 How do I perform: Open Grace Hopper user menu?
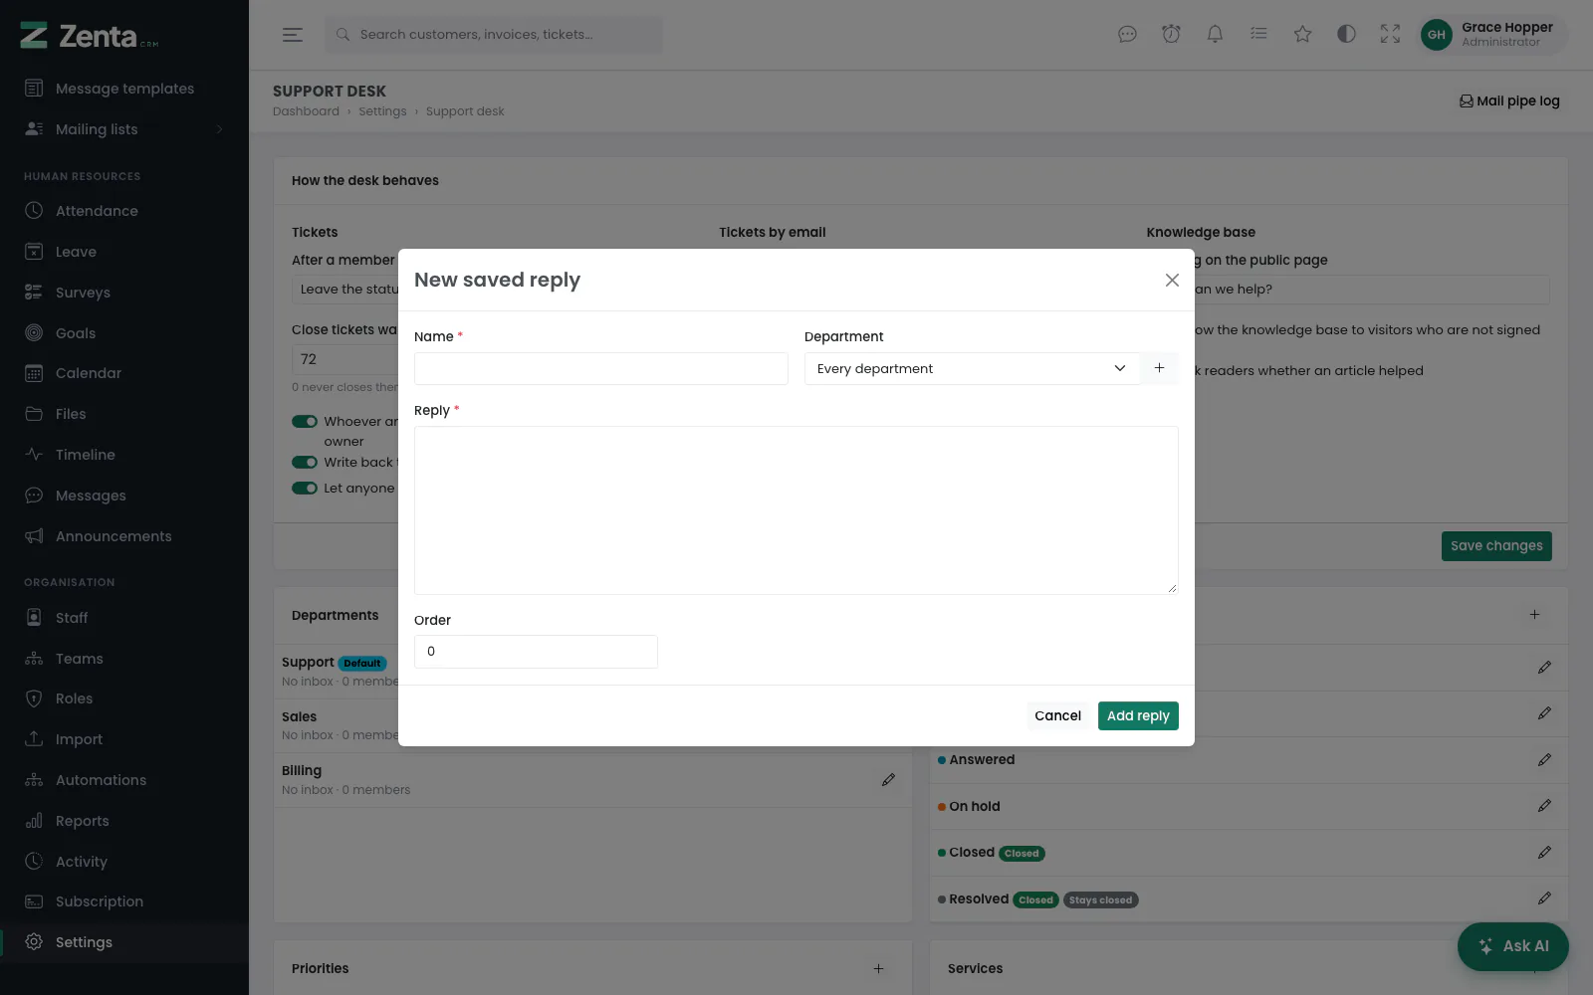pyautogui.click(x=1491, y=34)
